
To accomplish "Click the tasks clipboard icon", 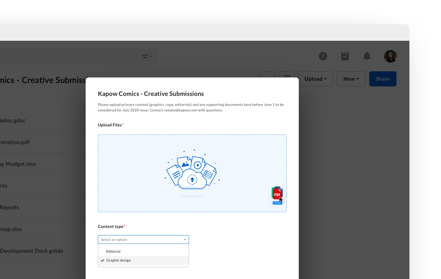I will pyautogui.click(x=345, y=56).
